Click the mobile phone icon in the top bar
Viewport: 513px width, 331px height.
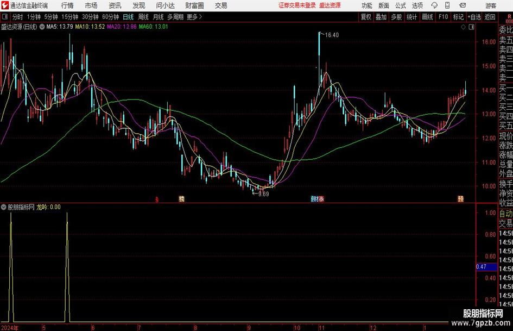447,5
